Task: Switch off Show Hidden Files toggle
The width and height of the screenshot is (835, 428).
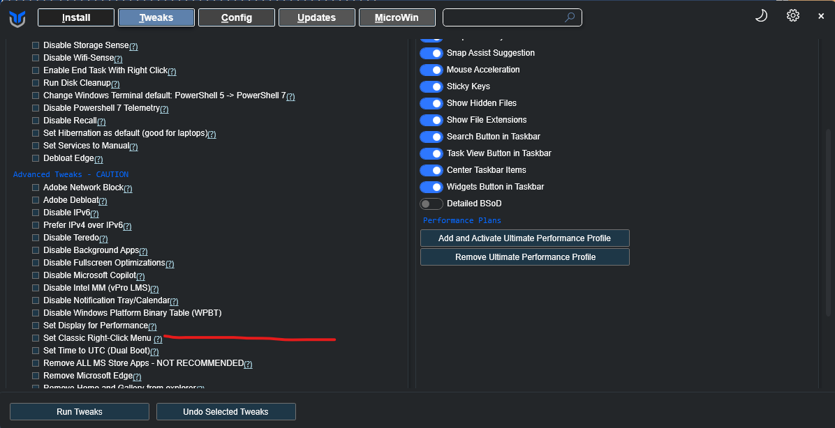Action: click(x=431, y=103)
